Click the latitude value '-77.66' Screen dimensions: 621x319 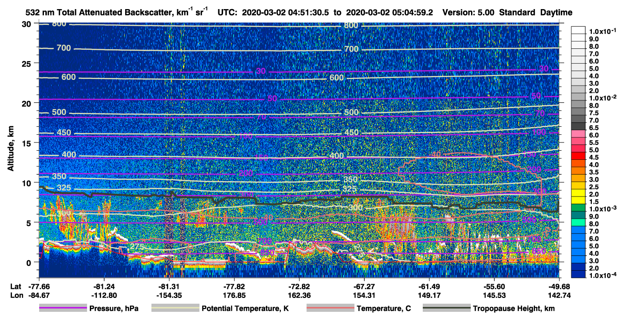39,286
